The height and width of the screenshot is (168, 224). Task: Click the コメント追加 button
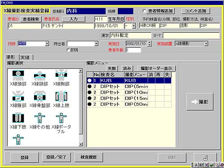click(x=196, y=11)
